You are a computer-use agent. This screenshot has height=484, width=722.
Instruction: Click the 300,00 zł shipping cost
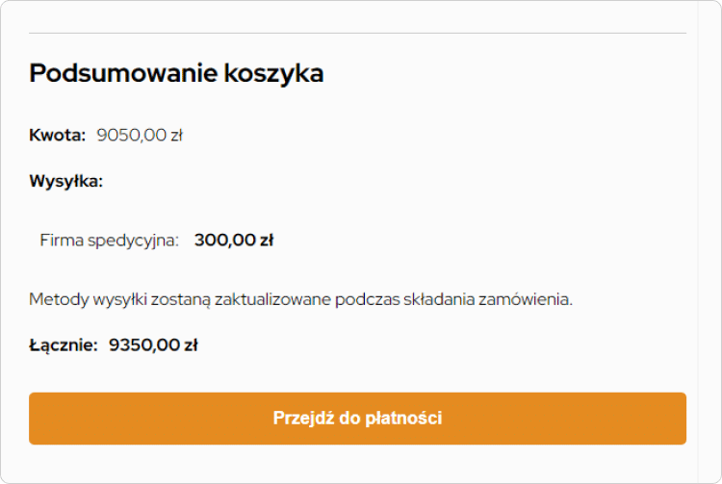[234, 240]
